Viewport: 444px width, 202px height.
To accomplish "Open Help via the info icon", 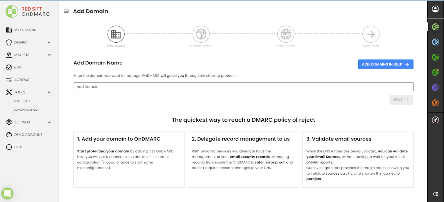I will (x=9, y=147).
